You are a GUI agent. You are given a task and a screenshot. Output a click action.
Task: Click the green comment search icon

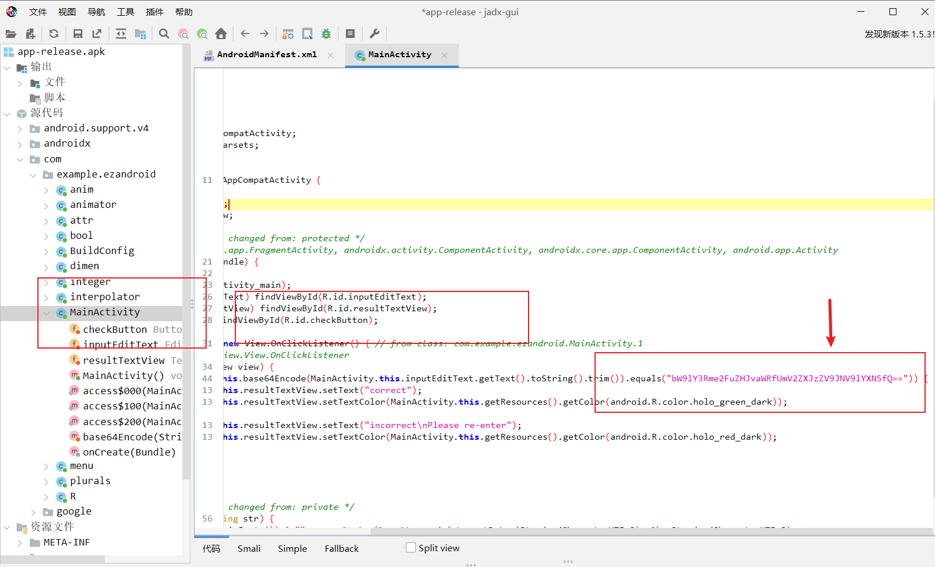[203, 34]
